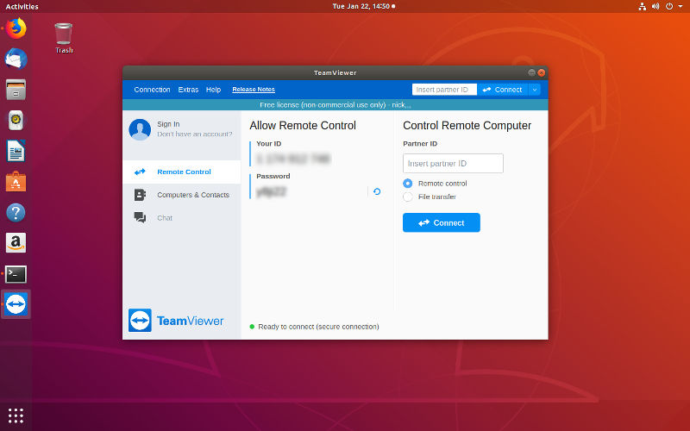
Task: Open the Trash desktop icon
Action: coord(64,39)
